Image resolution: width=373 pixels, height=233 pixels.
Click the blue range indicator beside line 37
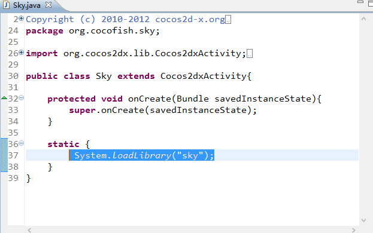[4, 155]
